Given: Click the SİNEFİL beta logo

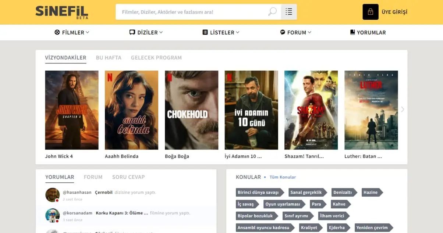Looking at the screenshot, I should (x=62, y=12).
